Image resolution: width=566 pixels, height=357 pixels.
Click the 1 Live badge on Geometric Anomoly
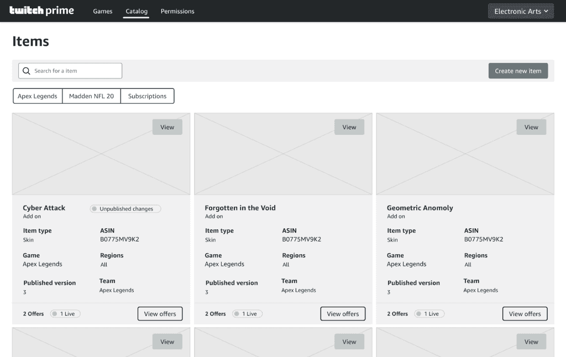pyautogui.click(x=429, y=314)
